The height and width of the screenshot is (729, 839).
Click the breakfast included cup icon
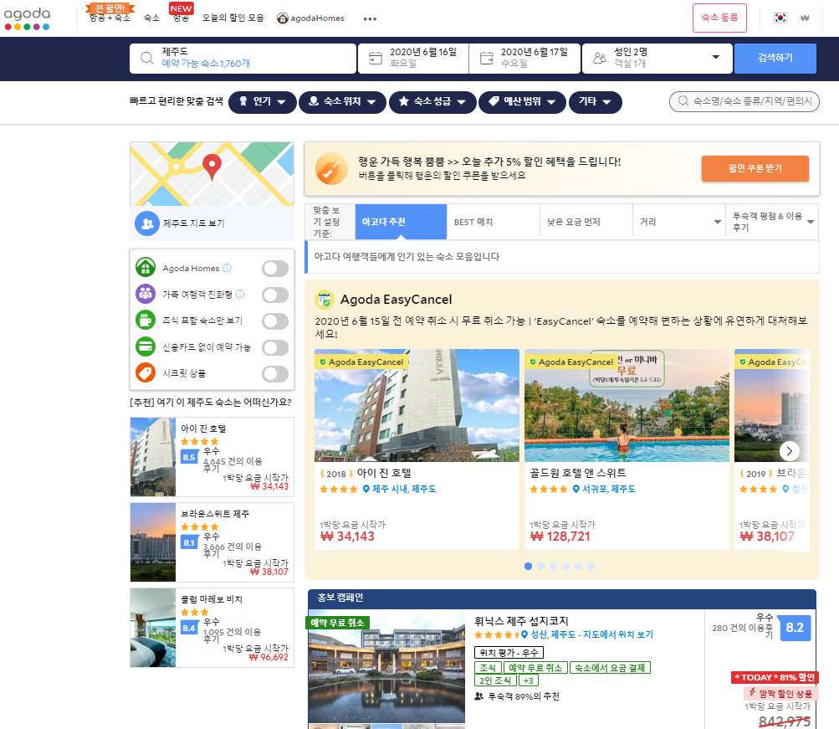point(146,320)
